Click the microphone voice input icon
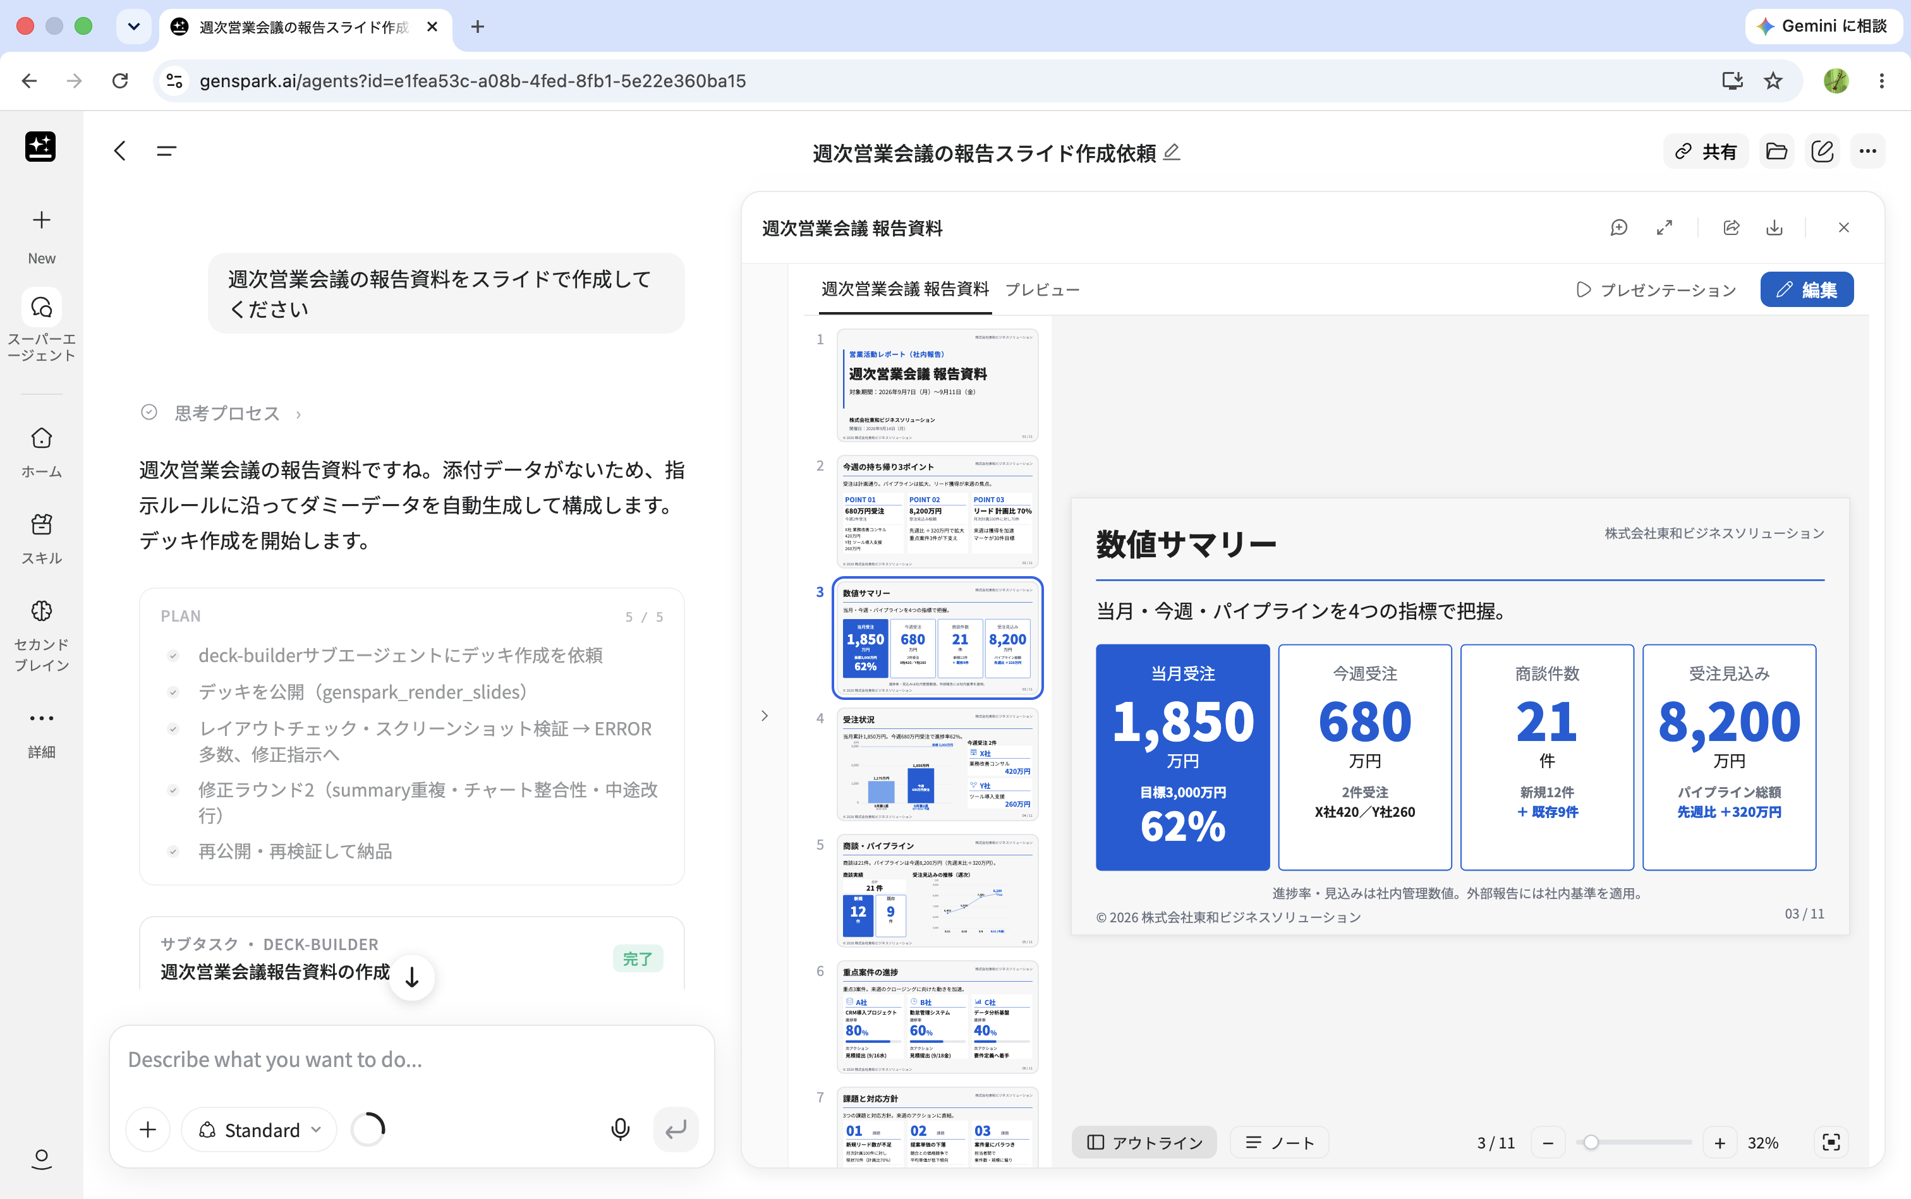Viewport: 1911px width, 1199px height. [x=621, y=1130]
